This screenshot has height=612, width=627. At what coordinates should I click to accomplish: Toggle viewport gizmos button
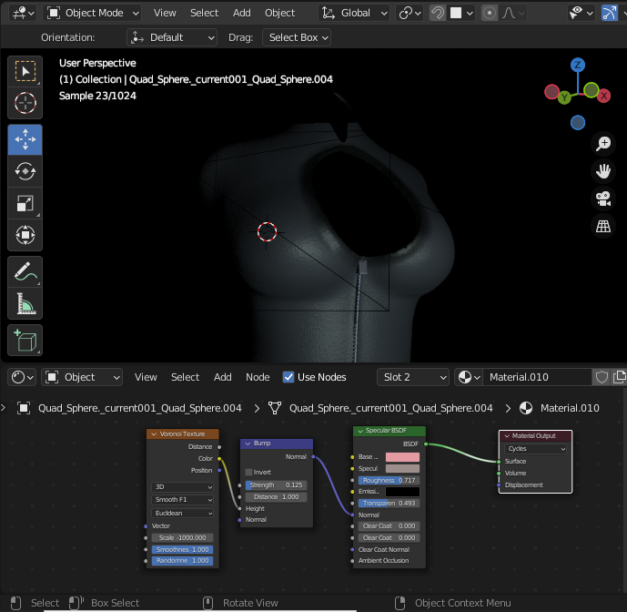point(609,14)
